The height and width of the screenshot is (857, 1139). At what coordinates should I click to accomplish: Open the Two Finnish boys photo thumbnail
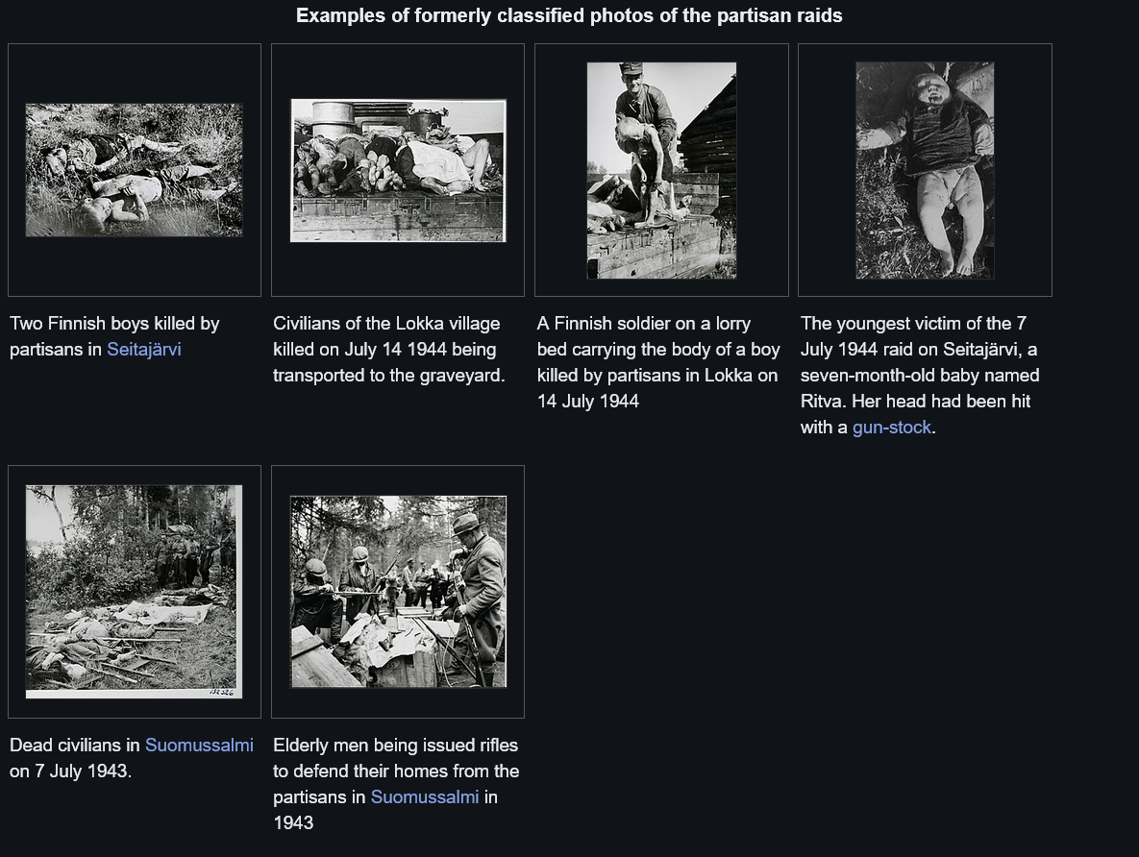tap(134, 170)
